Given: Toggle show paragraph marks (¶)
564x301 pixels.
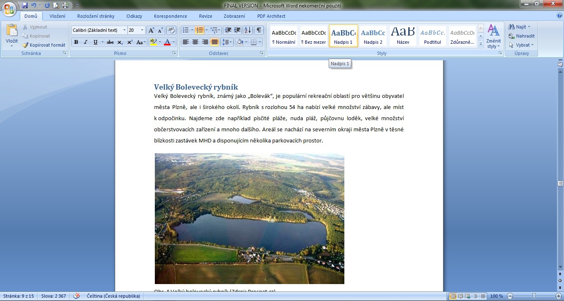Looking at the screenshot, I should [259, 30].
